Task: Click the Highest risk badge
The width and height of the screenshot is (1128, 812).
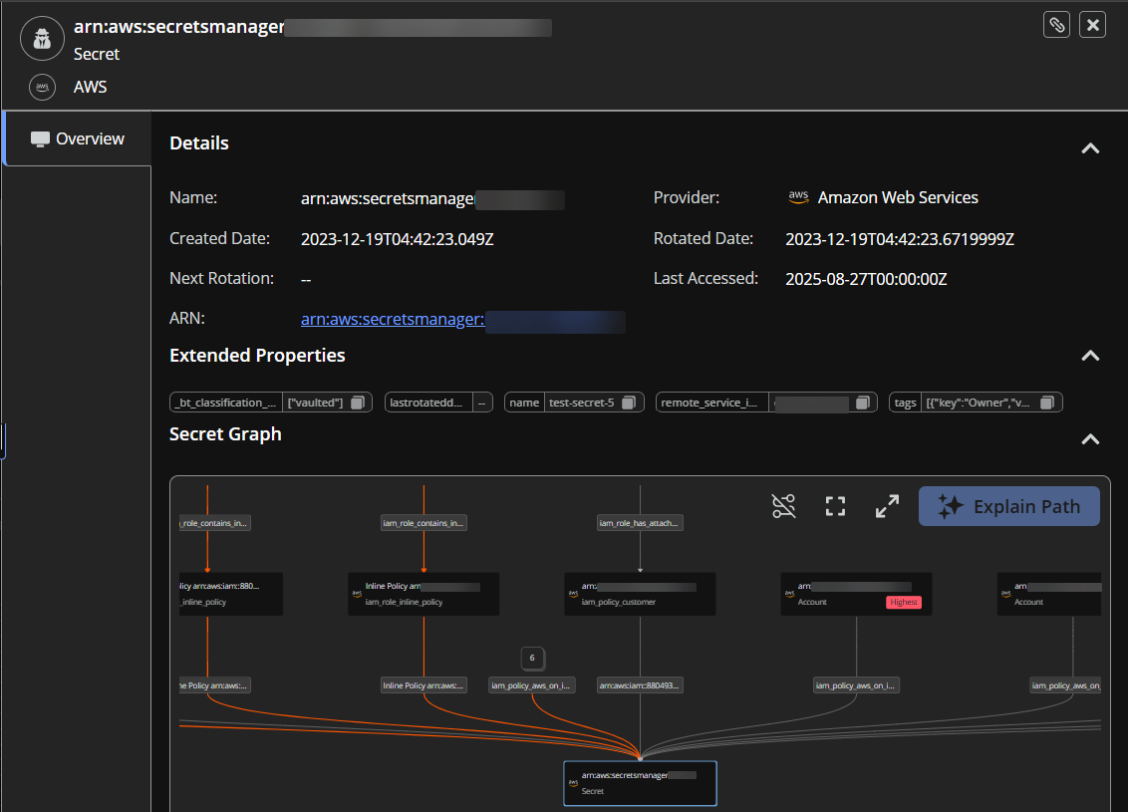Action: pyautogui.click(x=904, y=602)
